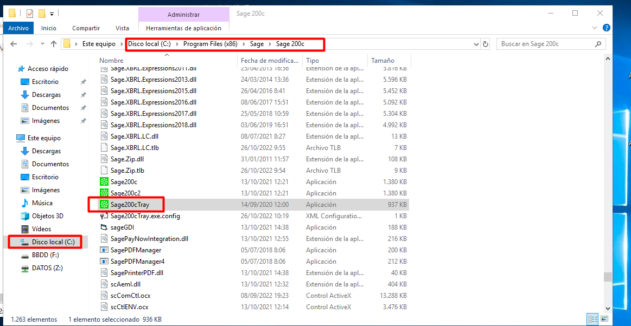Open quick access toolbar customize dropdown
This screenshot has width=631, height=326.
pyautogui.click(x=52, y=14)
